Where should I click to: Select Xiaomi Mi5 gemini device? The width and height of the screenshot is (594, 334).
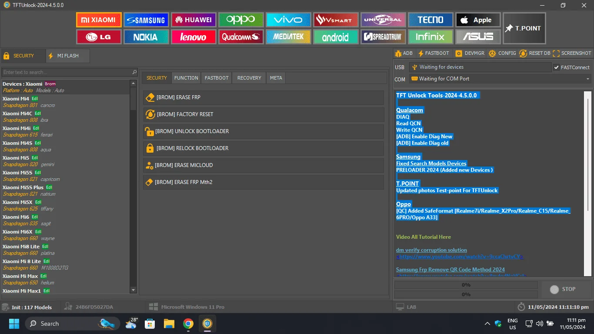[65, 161]
